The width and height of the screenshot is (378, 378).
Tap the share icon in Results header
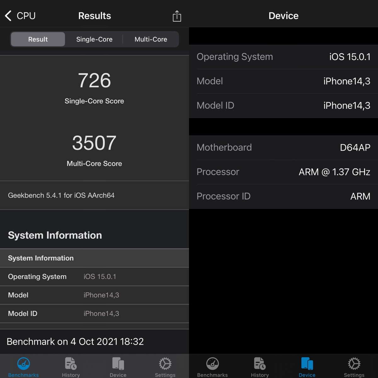coord(177,16)
